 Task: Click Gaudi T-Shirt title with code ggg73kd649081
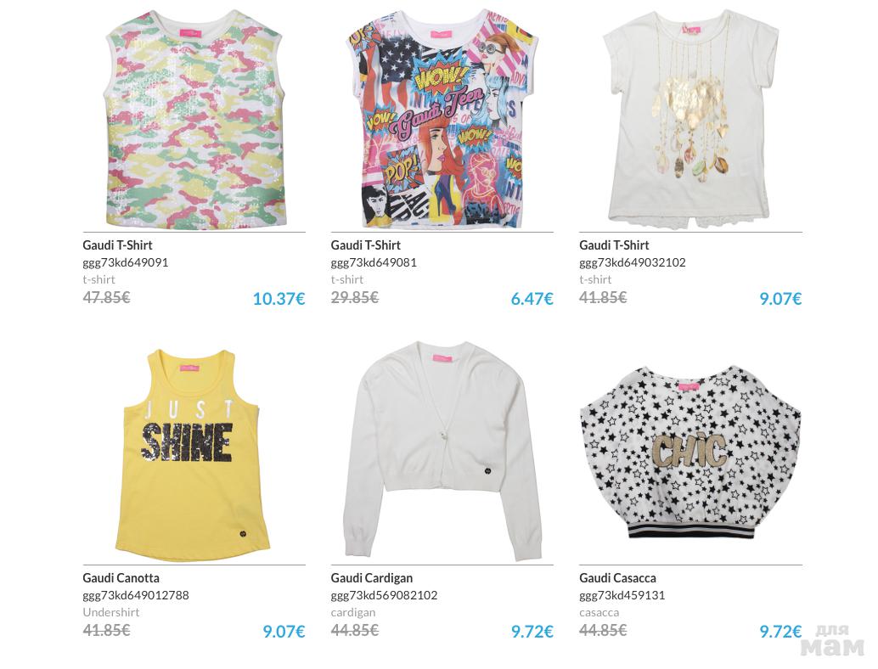(x=366, y=245)
